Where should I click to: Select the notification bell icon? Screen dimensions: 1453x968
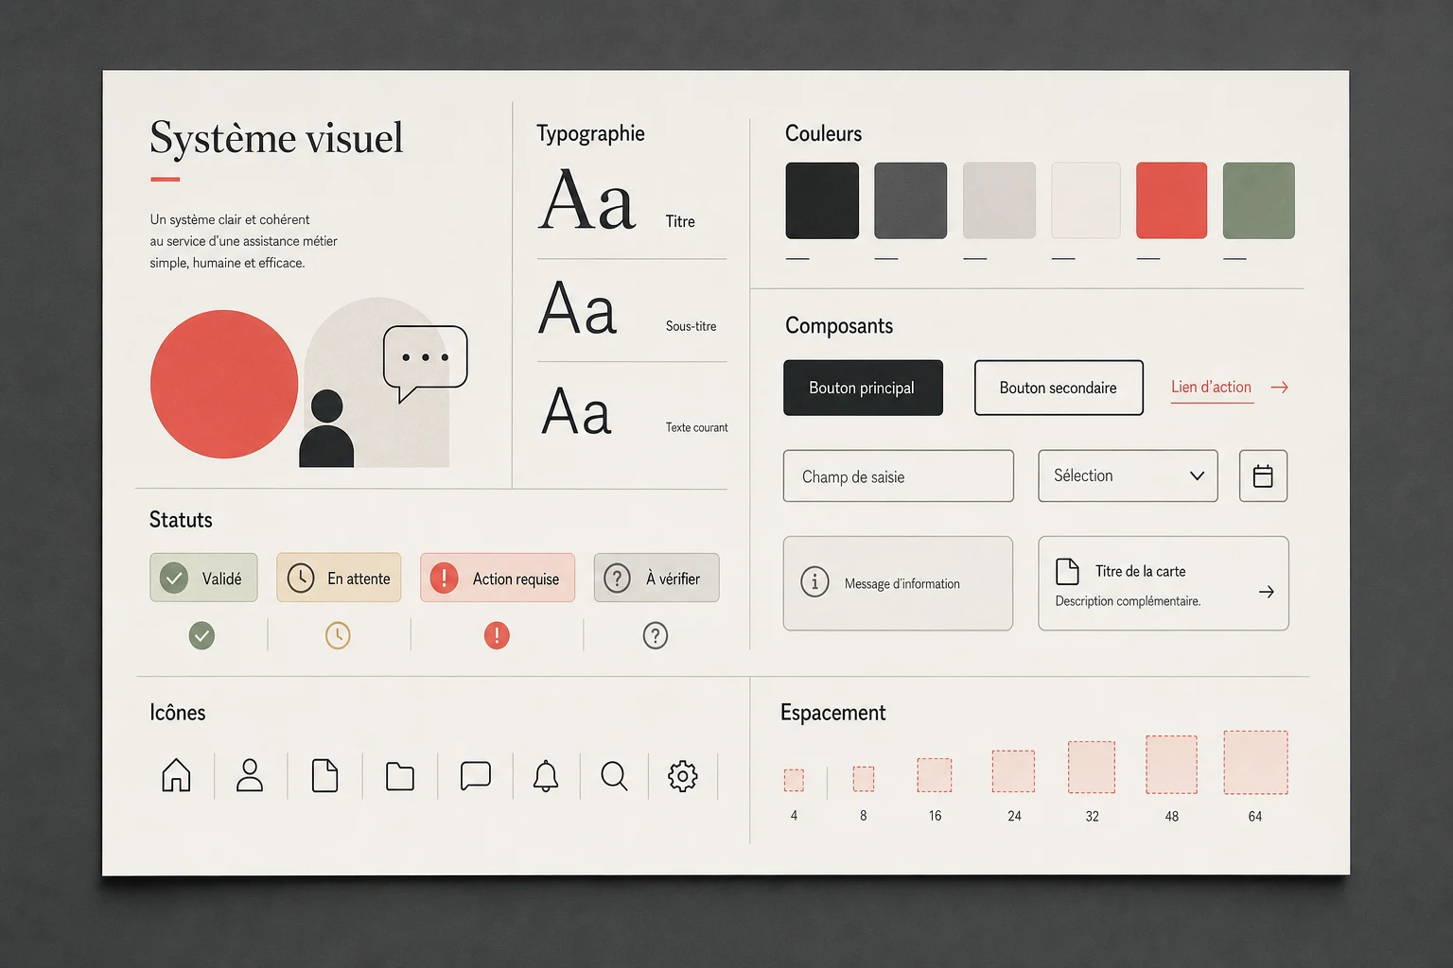tap(546, 775)
